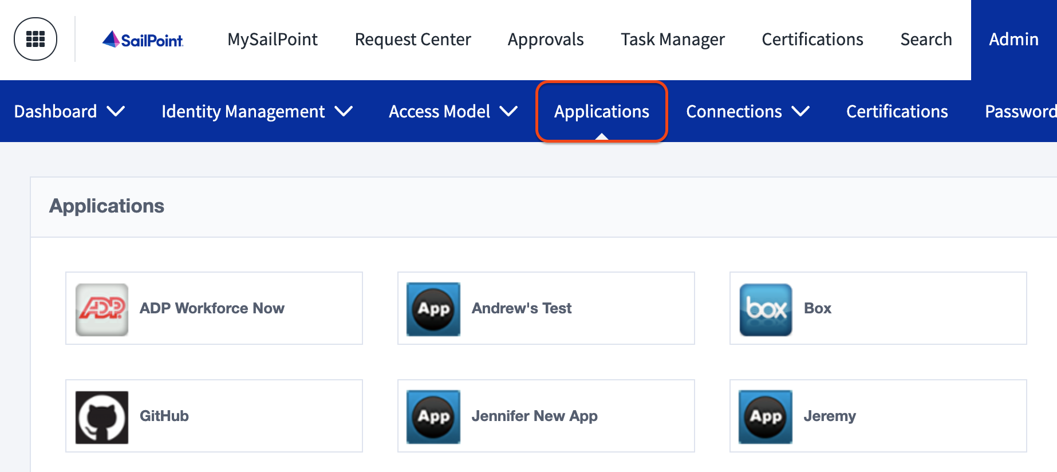Click the Box app icon
The image size is (1057, 472).
pyautogui.click(x=766, y=309)
